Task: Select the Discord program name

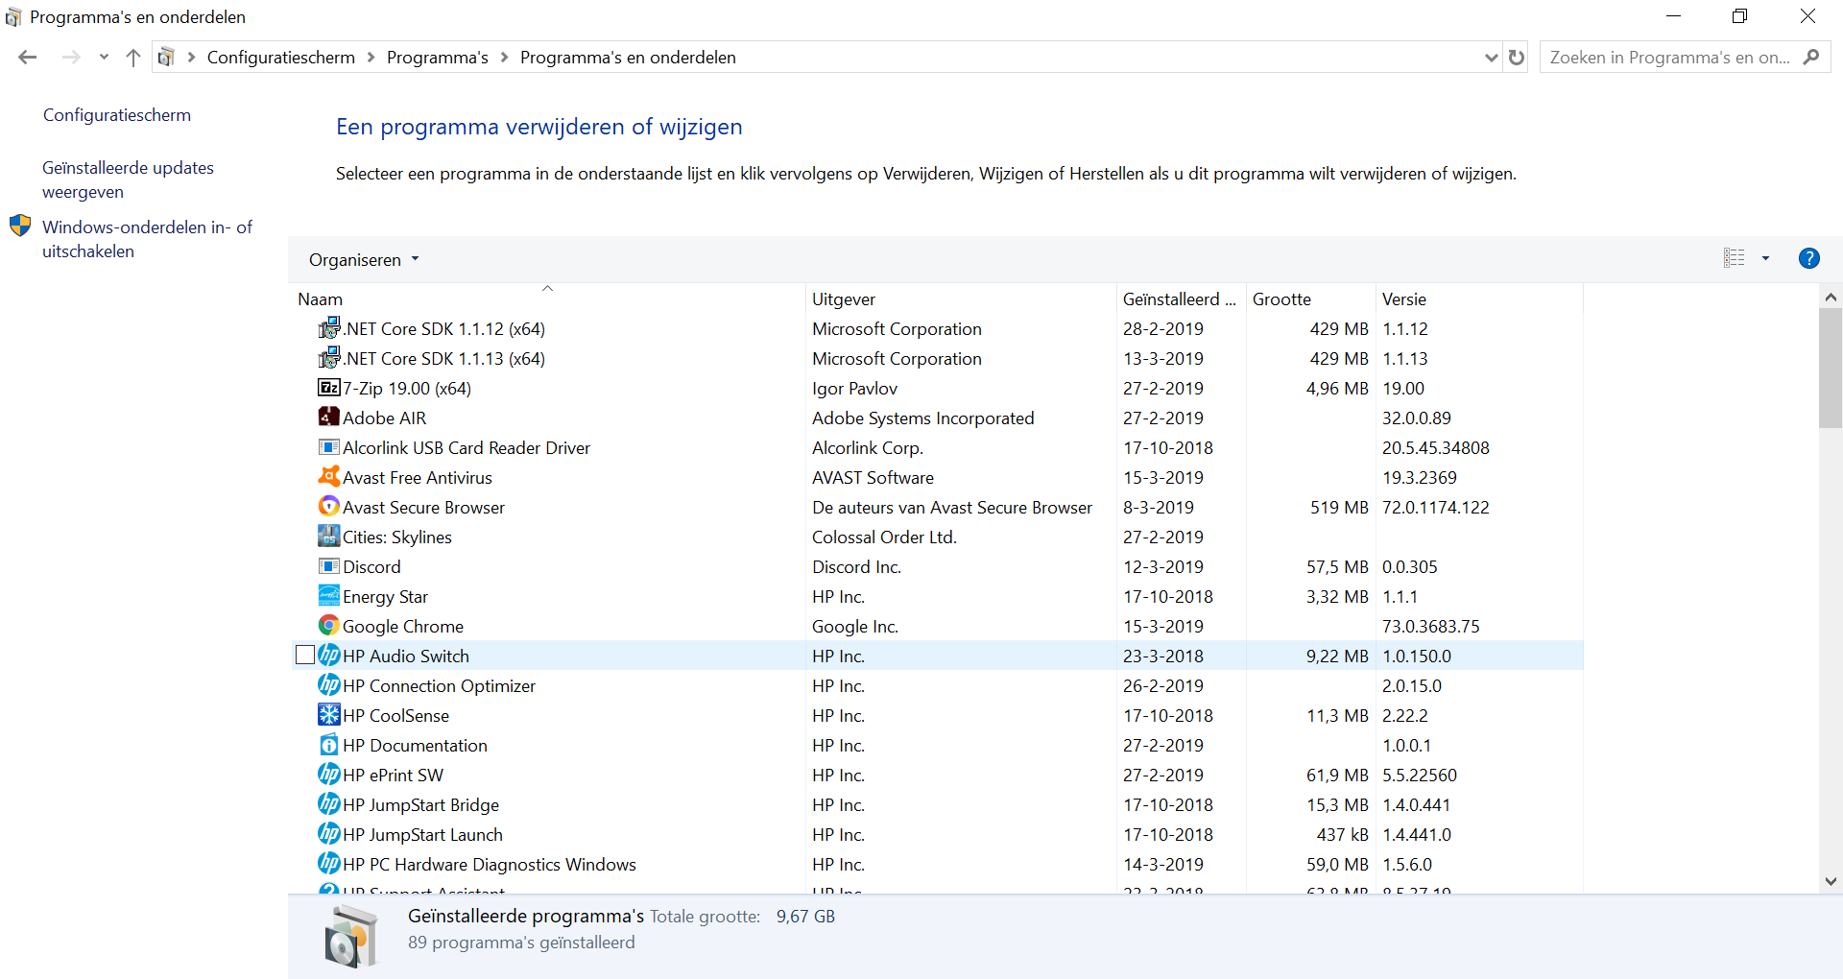Action: [371, 566]
